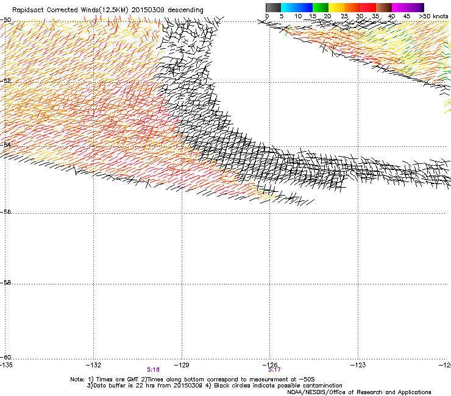Click the gray 0–5 knots legend color
451x396 pixels.
[273, 7]
